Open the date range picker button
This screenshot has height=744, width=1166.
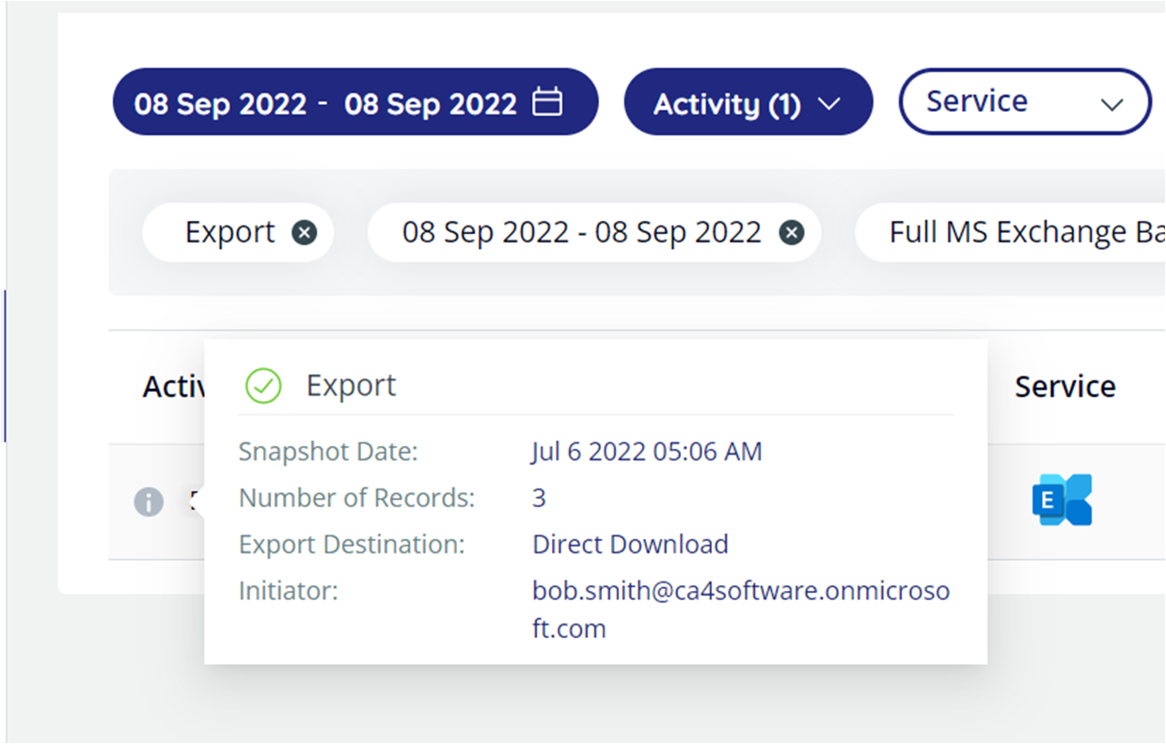(355, 101)
